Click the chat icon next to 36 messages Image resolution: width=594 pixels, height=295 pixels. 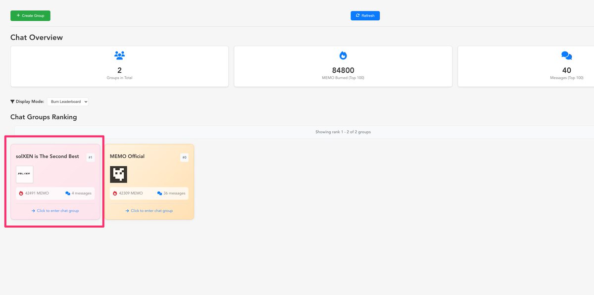click(159, 193)
